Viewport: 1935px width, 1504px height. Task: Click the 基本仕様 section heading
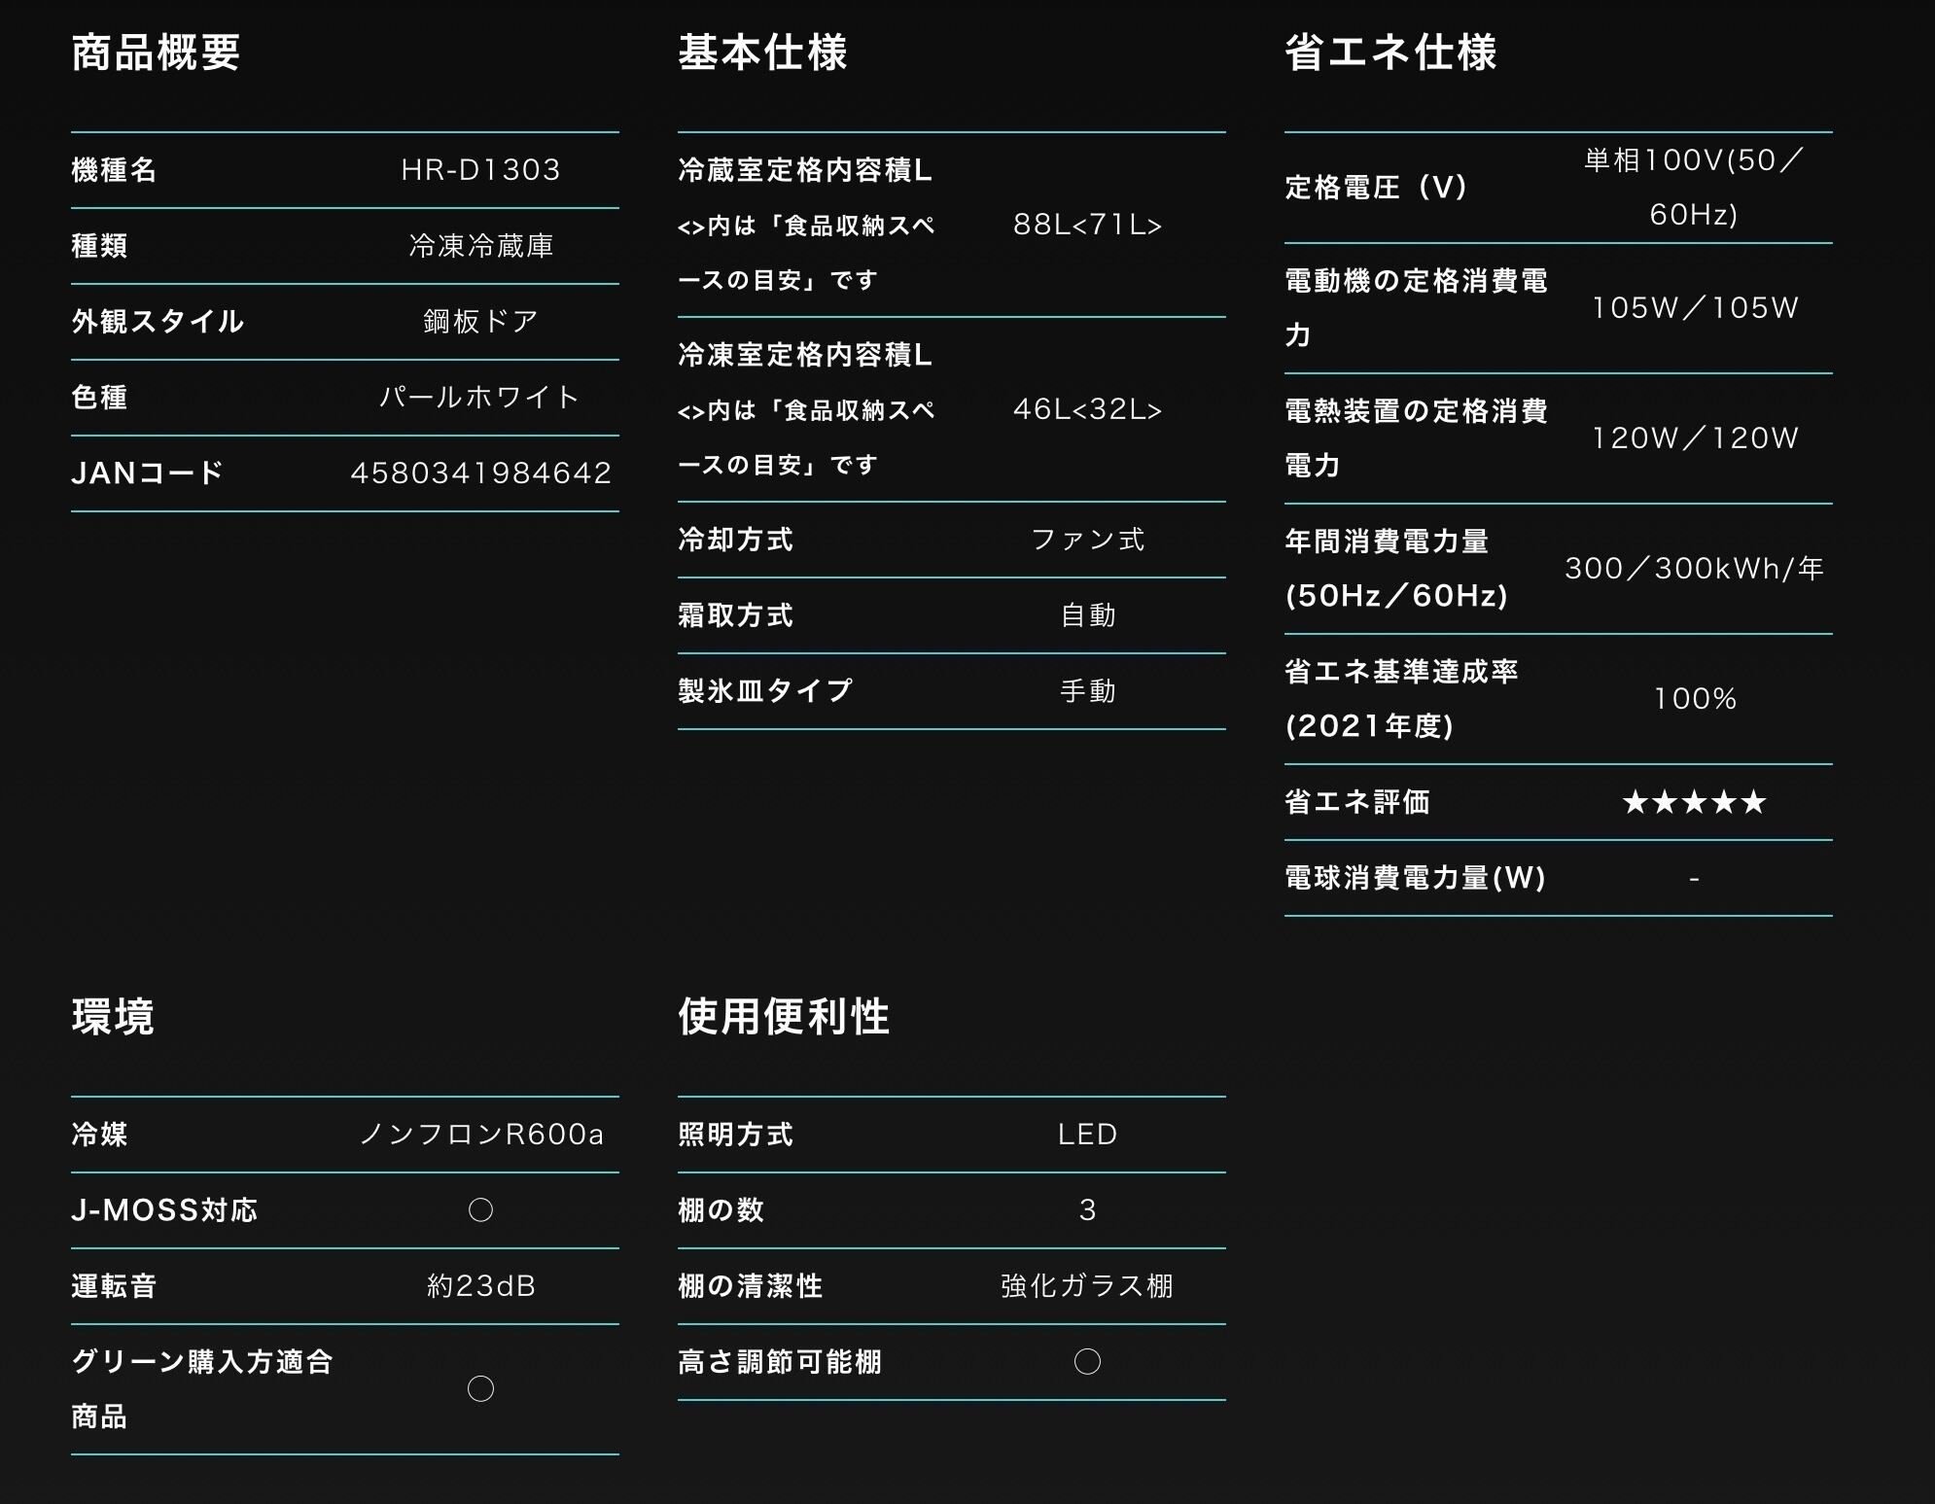pos(762,52)
